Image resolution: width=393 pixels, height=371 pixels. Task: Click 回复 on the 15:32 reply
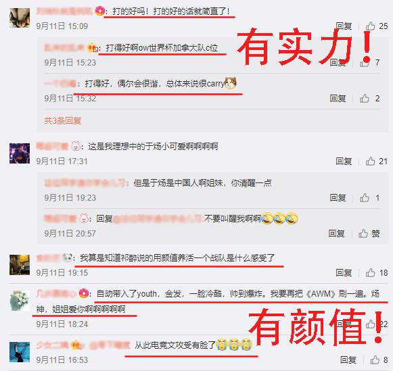click(x=338, y=99)
